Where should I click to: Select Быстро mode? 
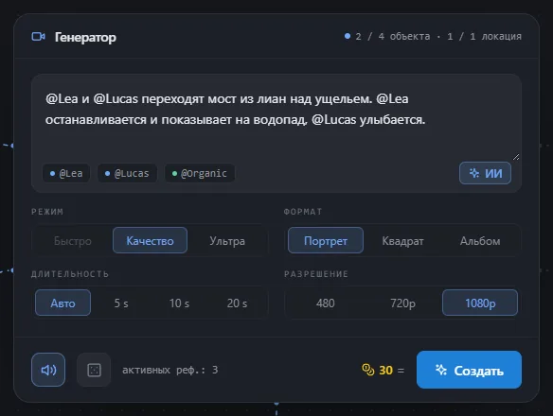73,240
